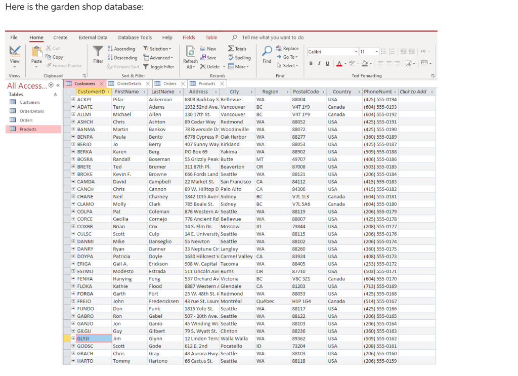This screenshot has height=376, width=518.
Task: Switch to the Orders document tab
Action: pos(170,83)
